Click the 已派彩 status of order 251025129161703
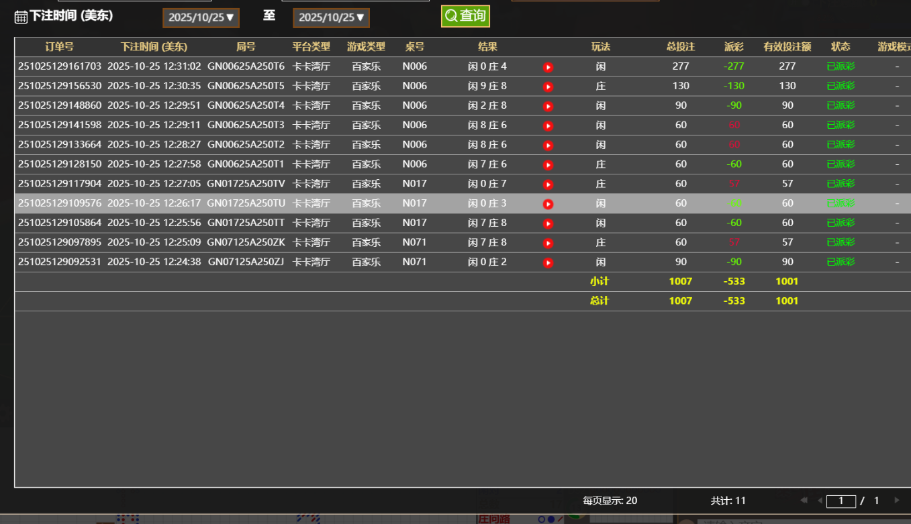Viewport: 911px width, 524px height. tap(841, 66)
